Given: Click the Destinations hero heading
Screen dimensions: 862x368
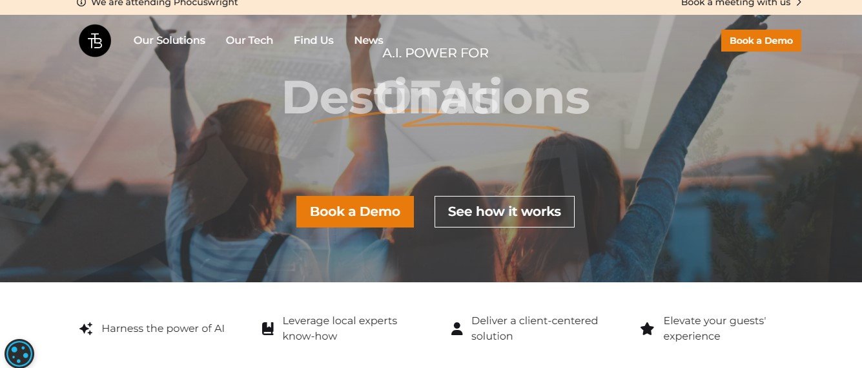Looking at the screenshot, I should click(x=436, y=99).
